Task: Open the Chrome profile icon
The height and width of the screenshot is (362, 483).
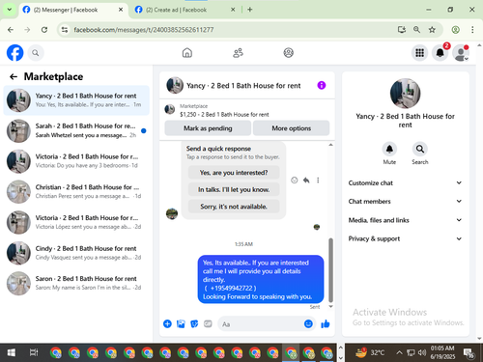Action: tap(455, 30)
